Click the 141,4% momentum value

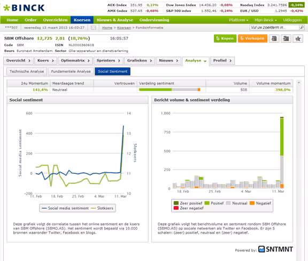click(40, 90)
